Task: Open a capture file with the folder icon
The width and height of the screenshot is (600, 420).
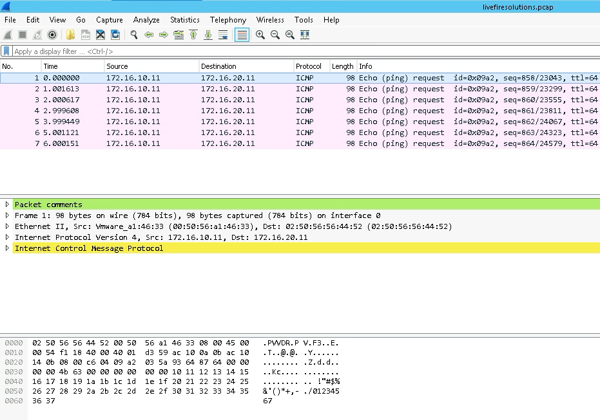Action: (70, 35)
